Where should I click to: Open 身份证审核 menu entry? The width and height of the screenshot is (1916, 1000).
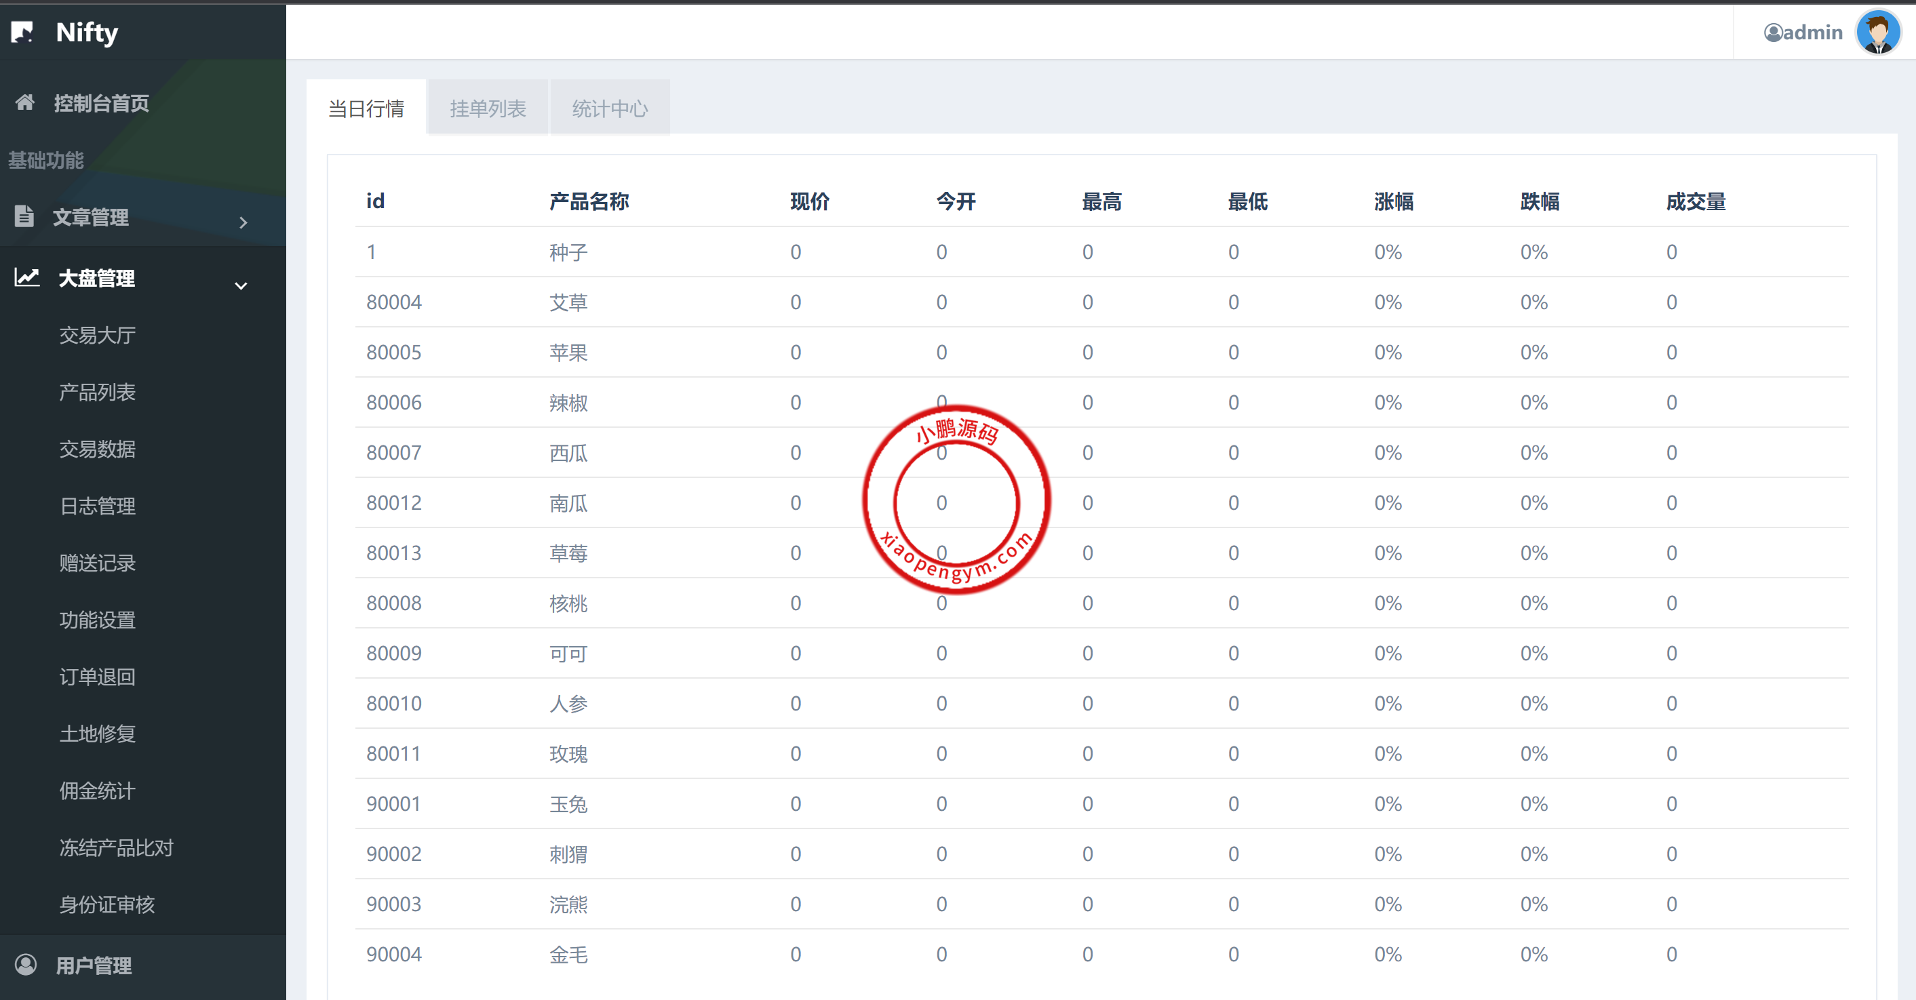click(x=107, y=904)
